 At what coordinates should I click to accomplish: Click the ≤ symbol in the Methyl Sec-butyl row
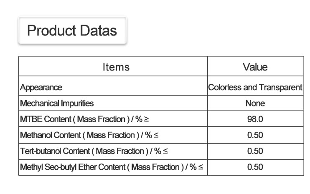pyautogui.click(x=201, y=167)
